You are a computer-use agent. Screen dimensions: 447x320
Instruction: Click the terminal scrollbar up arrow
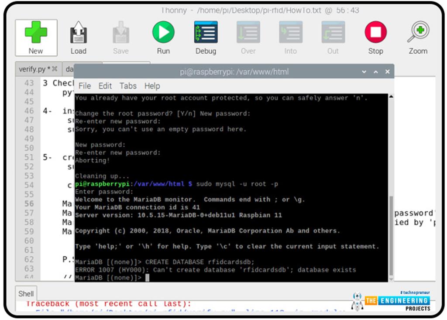[391, 97]
